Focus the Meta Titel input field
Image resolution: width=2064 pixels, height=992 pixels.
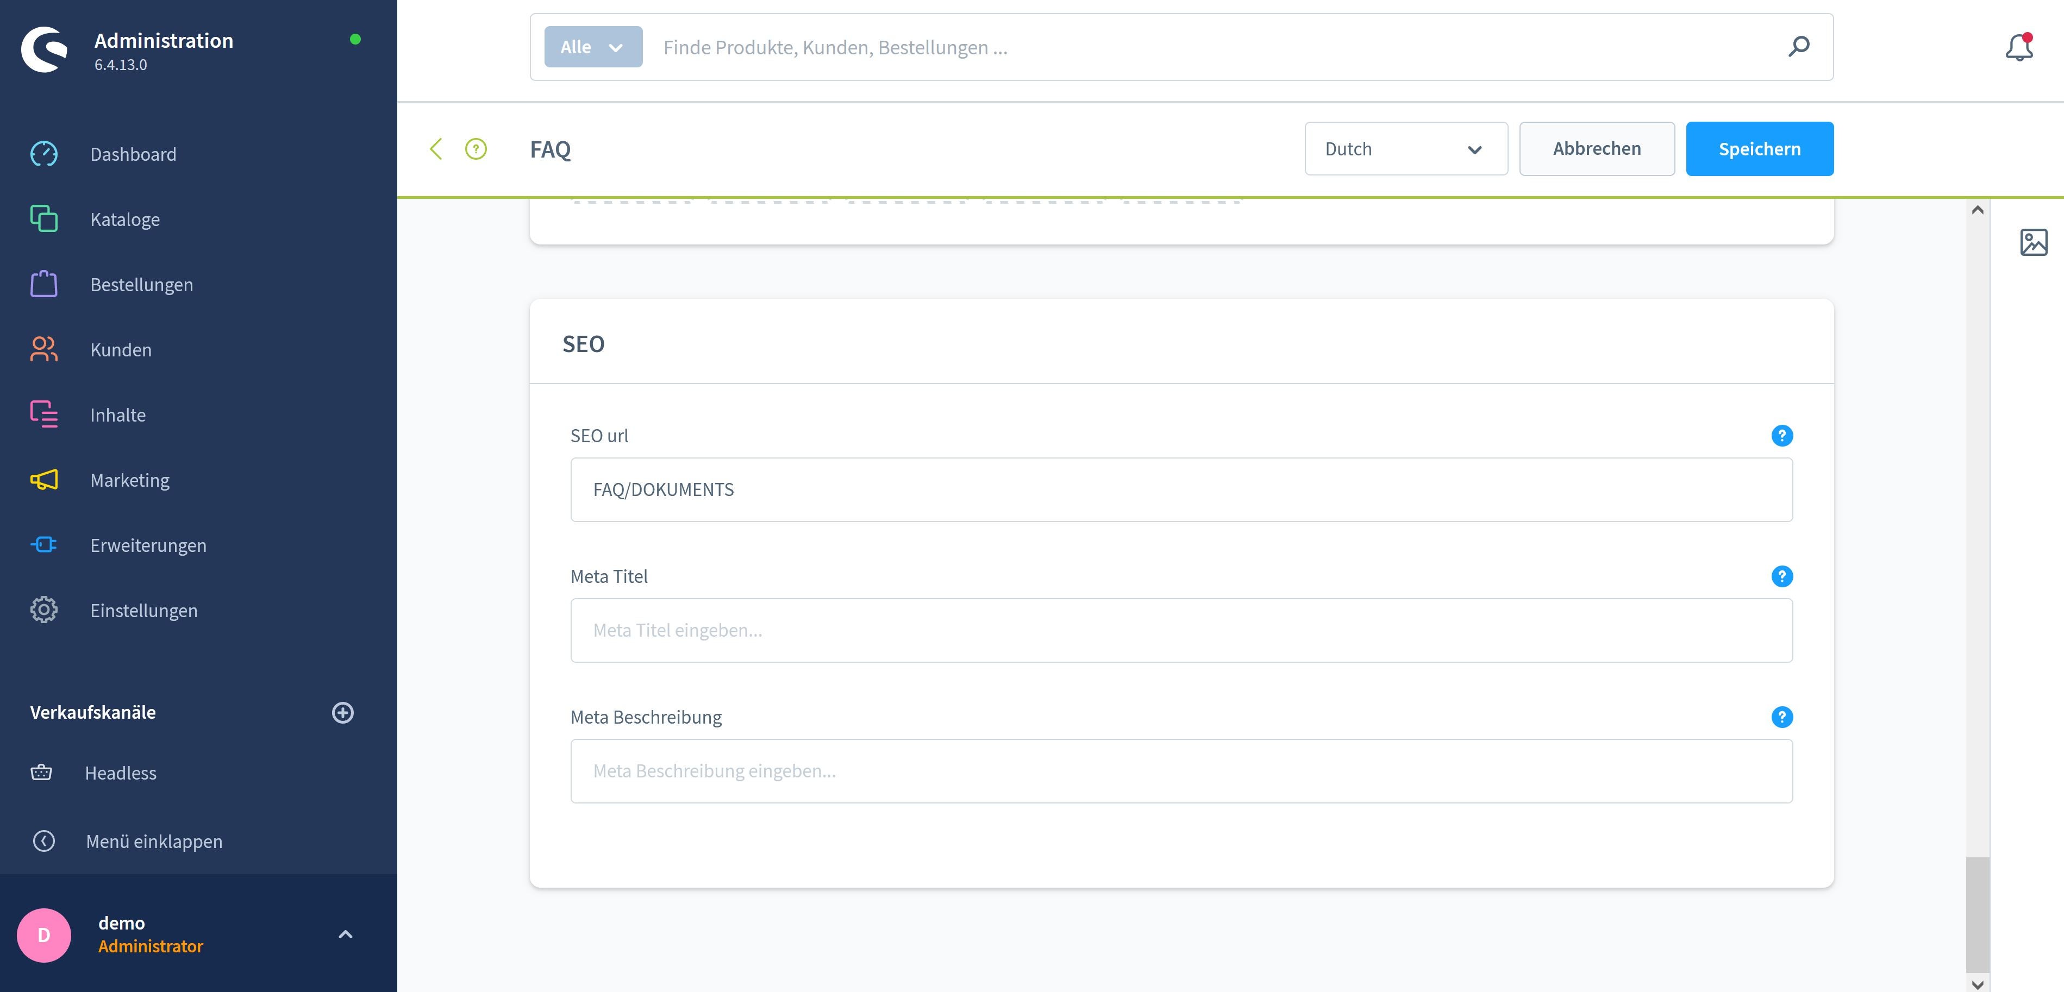1181,630
